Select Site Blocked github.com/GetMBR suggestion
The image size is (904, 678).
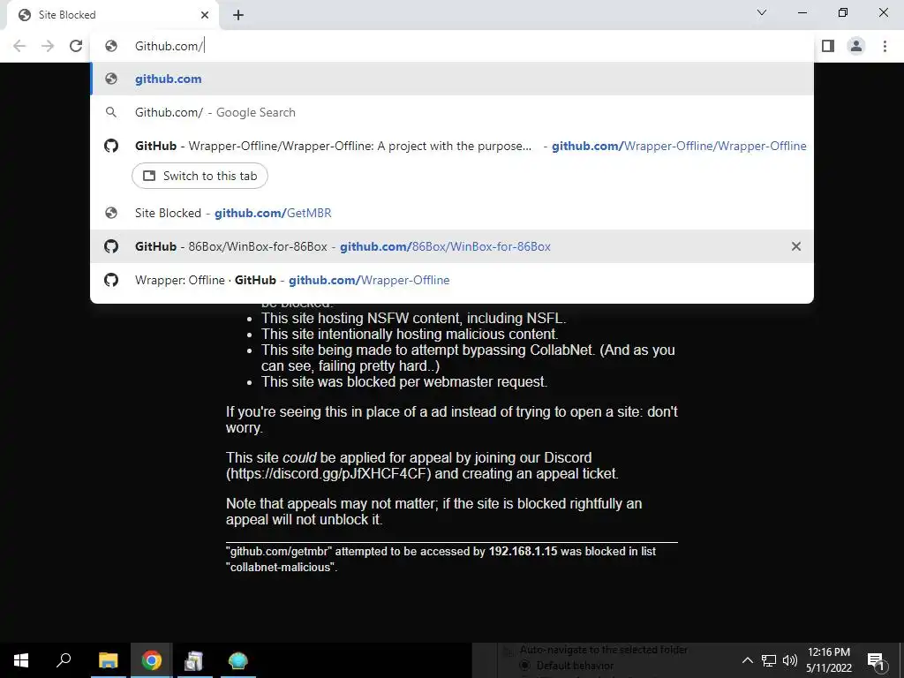click(451, 214)
